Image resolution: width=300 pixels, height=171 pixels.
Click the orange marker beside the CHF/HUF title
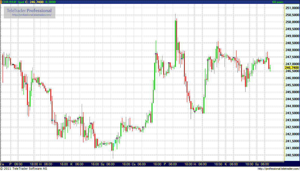(x=1, y=2)
